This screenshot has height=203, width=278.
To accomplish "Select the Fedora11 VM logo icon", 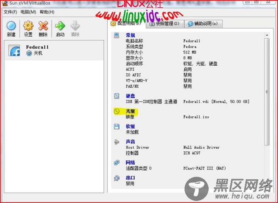I will pos(14,50).
